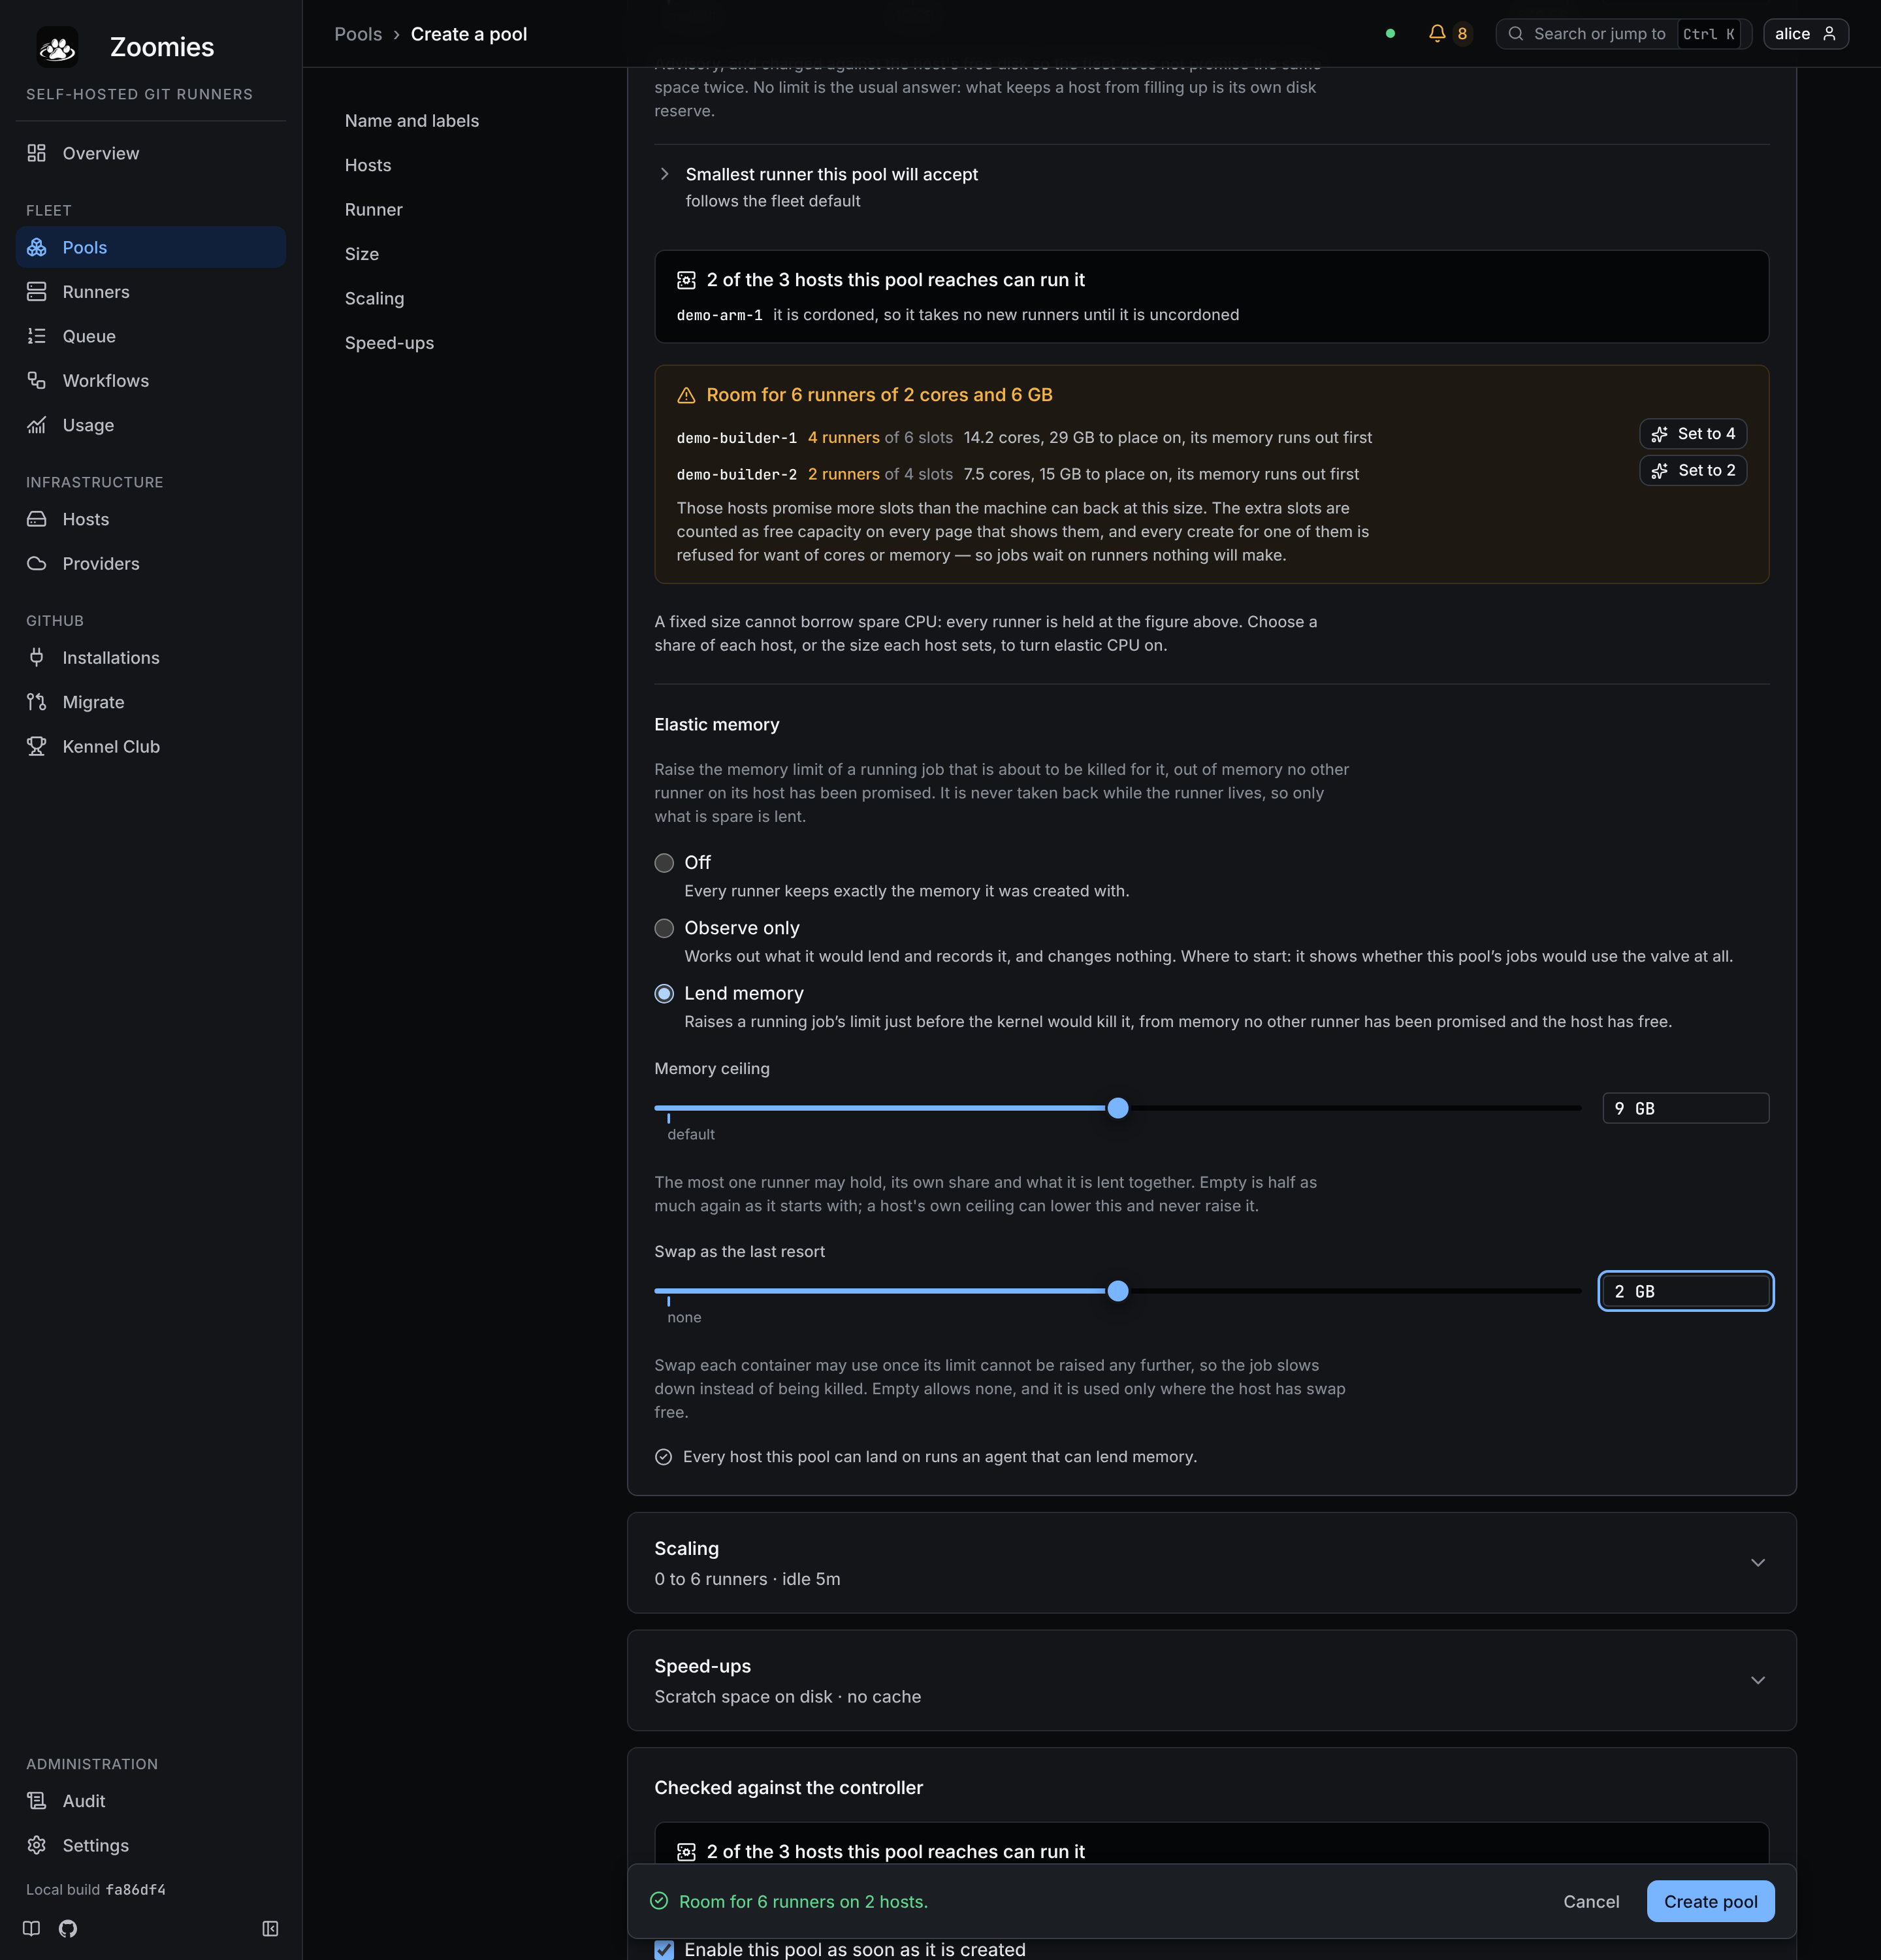
Task: Click the Providers cloud icon
Action: (x=37, y=563)
